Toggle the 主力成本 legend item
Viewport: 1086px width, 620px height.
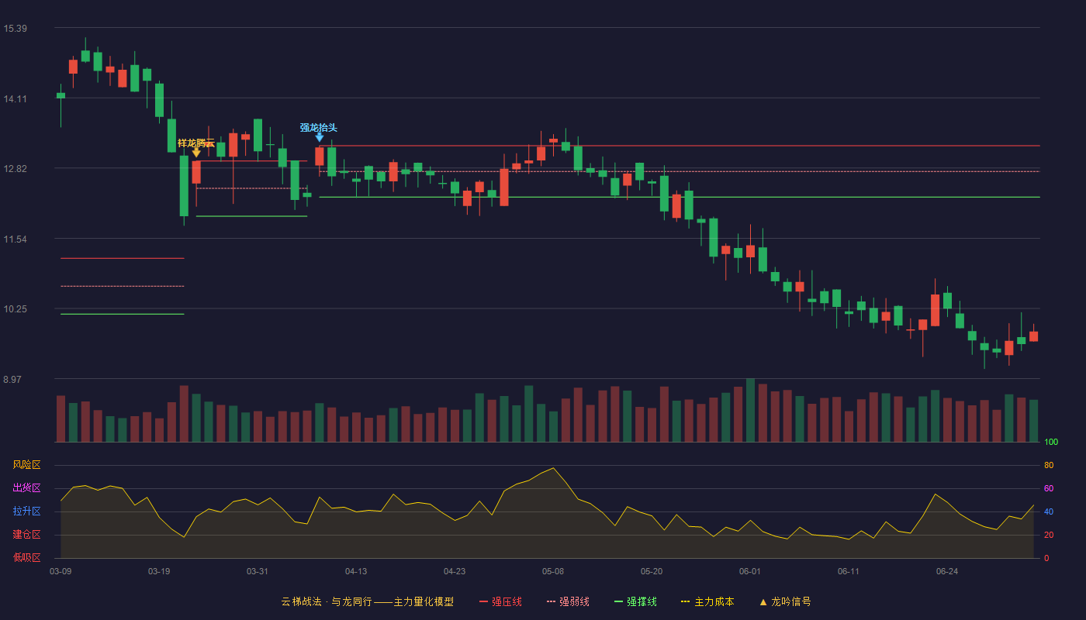tap(707, 601)
